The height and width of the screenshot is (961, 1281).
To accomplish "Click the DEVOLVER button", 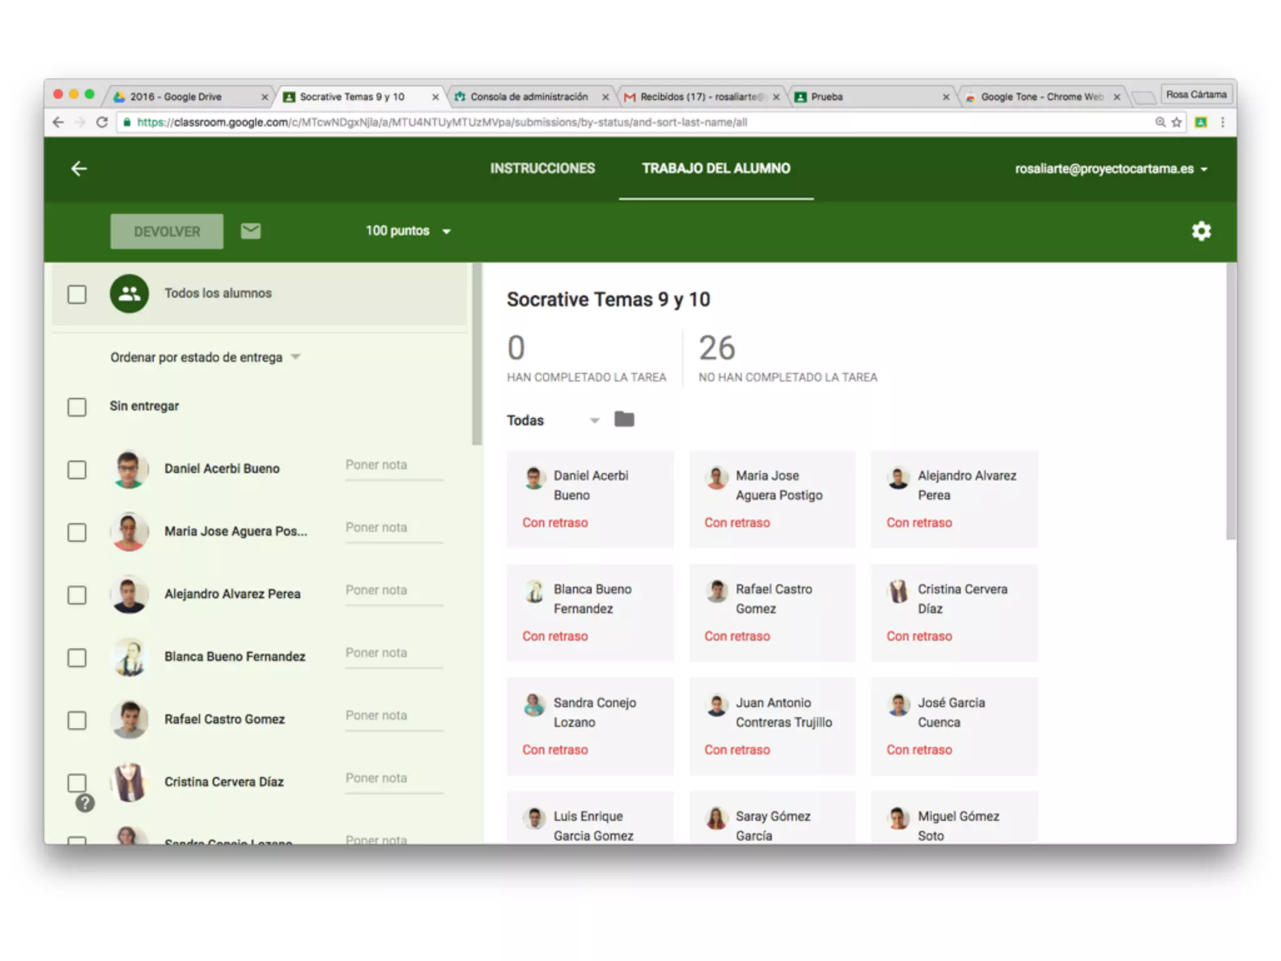I will (x=166, y=231).
